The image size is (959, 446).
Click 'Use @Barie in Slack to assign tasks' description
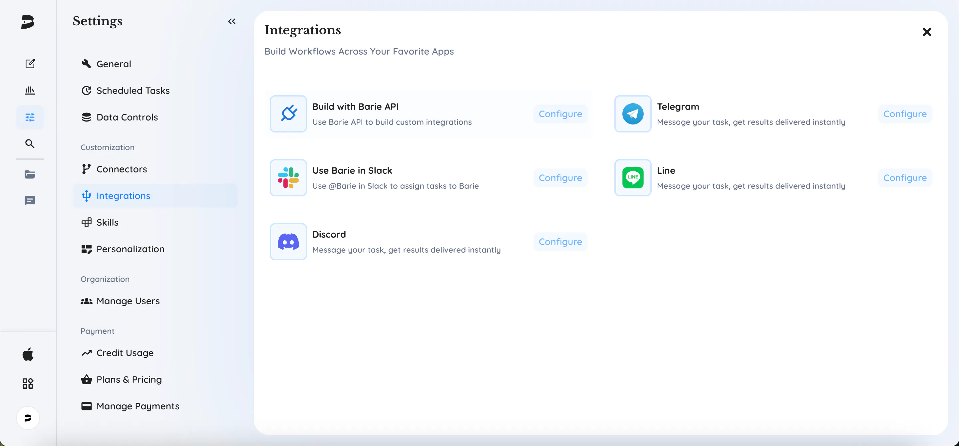coord(395,186)
